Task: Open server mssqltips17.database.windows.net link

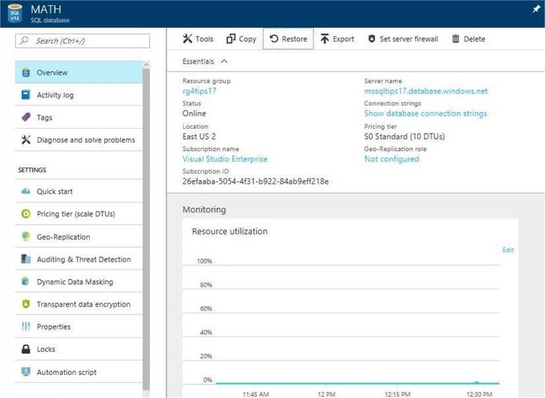Action: tap(426, 91)
